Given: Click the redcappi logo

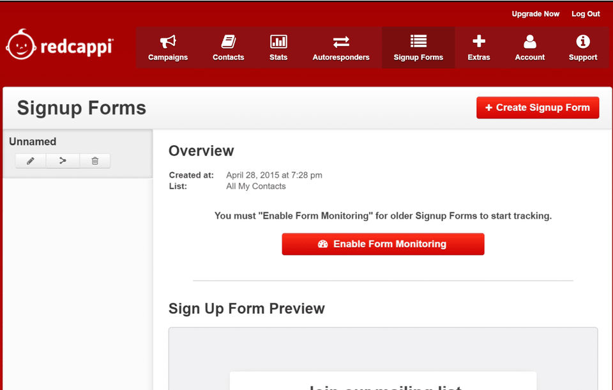Looking at the screenshot, I should [x=60, y=45].
